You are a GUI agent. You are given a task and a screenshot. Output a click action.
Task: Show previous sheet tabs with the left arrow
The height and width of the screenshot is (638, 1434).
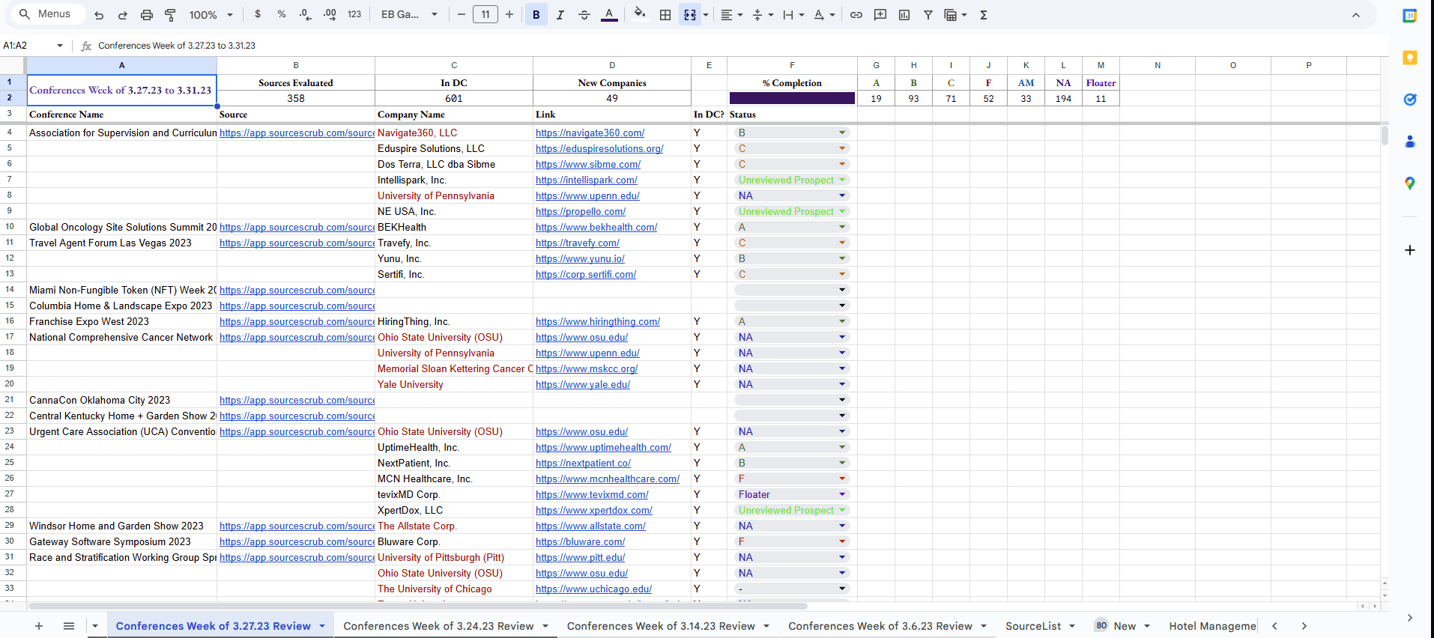(x=1274, y=626)
